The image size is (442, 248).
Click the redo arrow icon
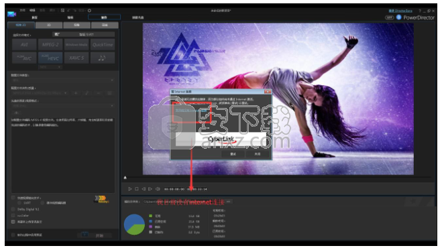click(74, 11)
